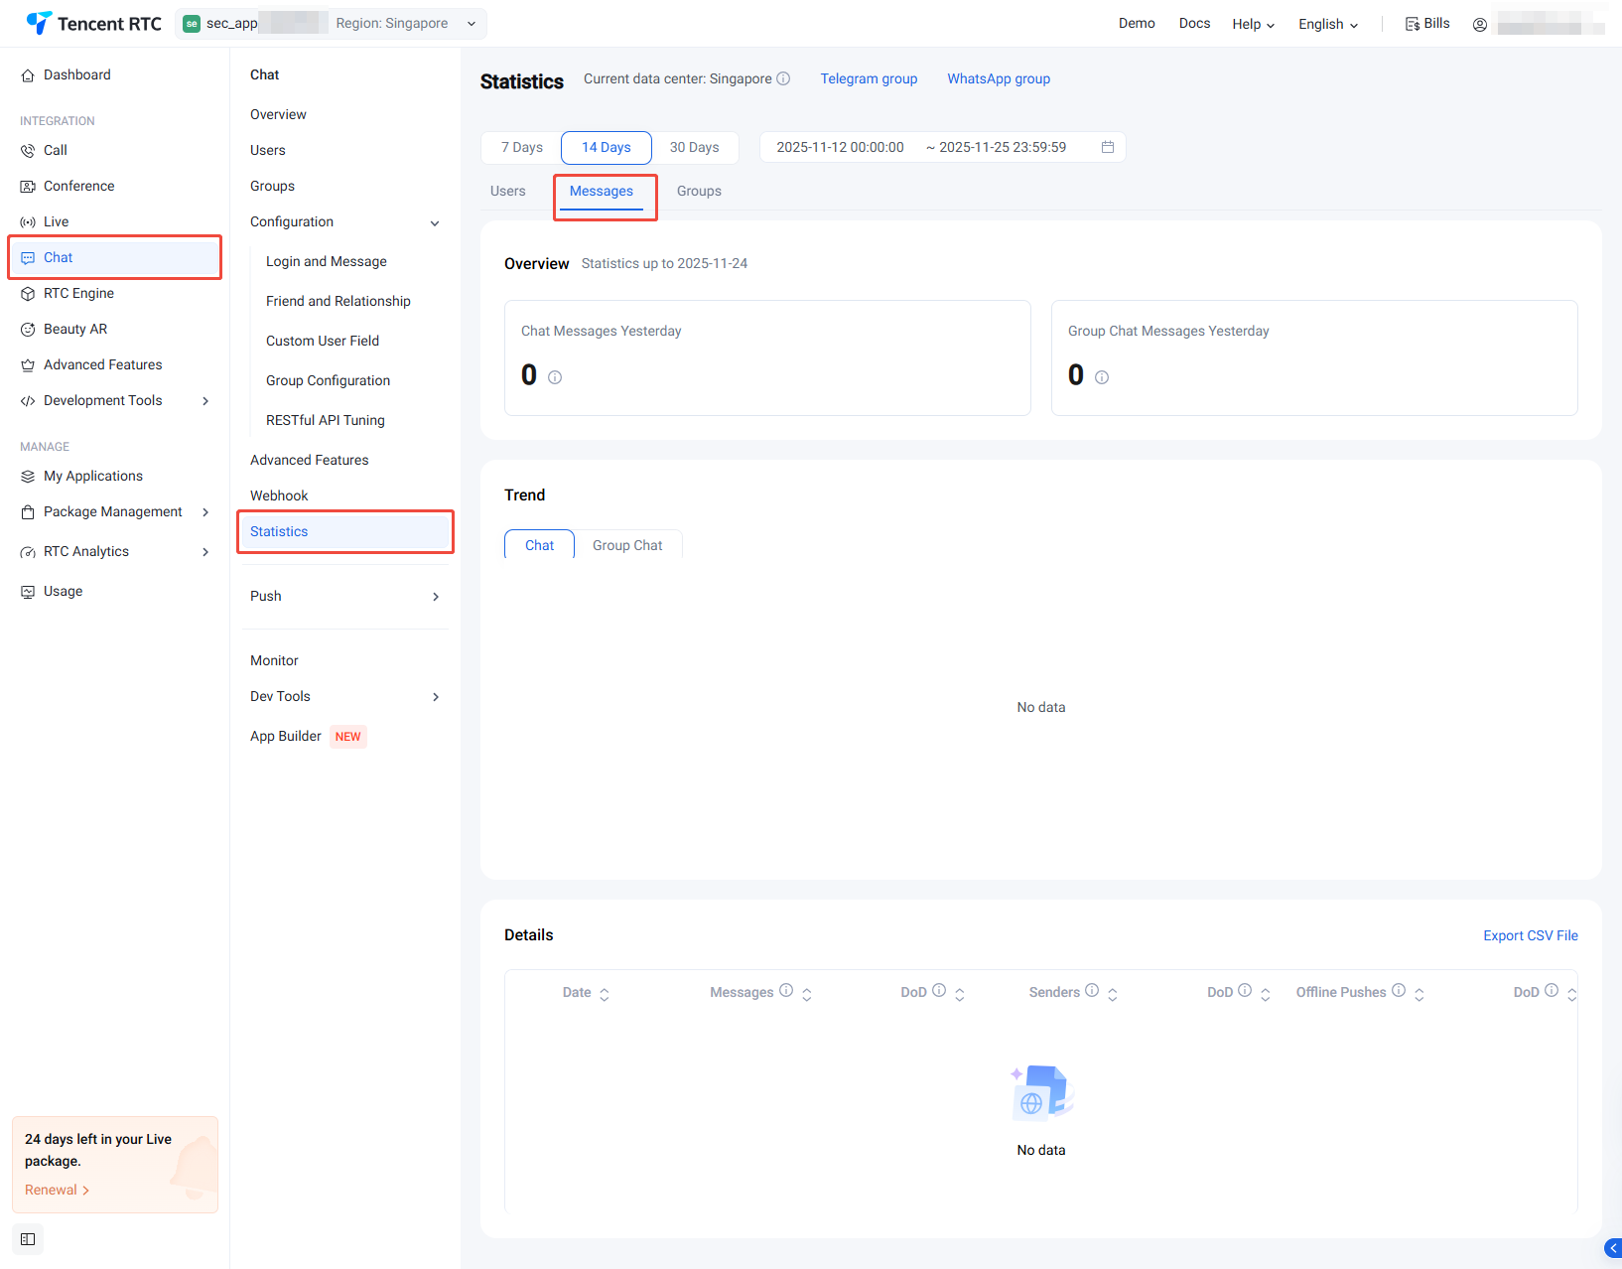Click info icon next to Offline Pushes header

coord(1398,991)
